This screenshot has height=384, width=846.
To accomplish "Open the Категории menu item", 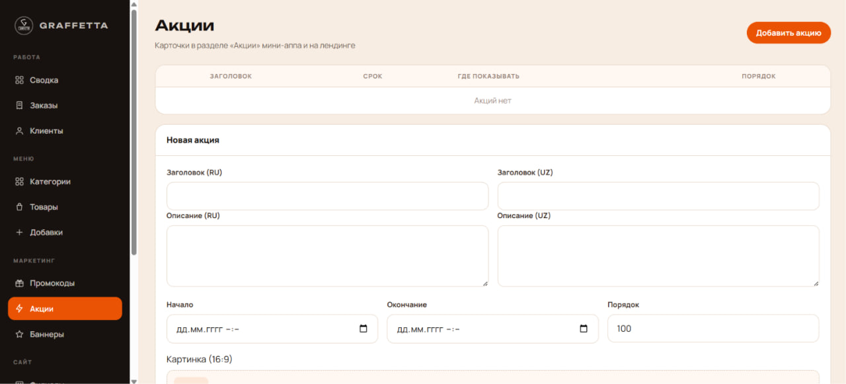I will click(65, 182).
